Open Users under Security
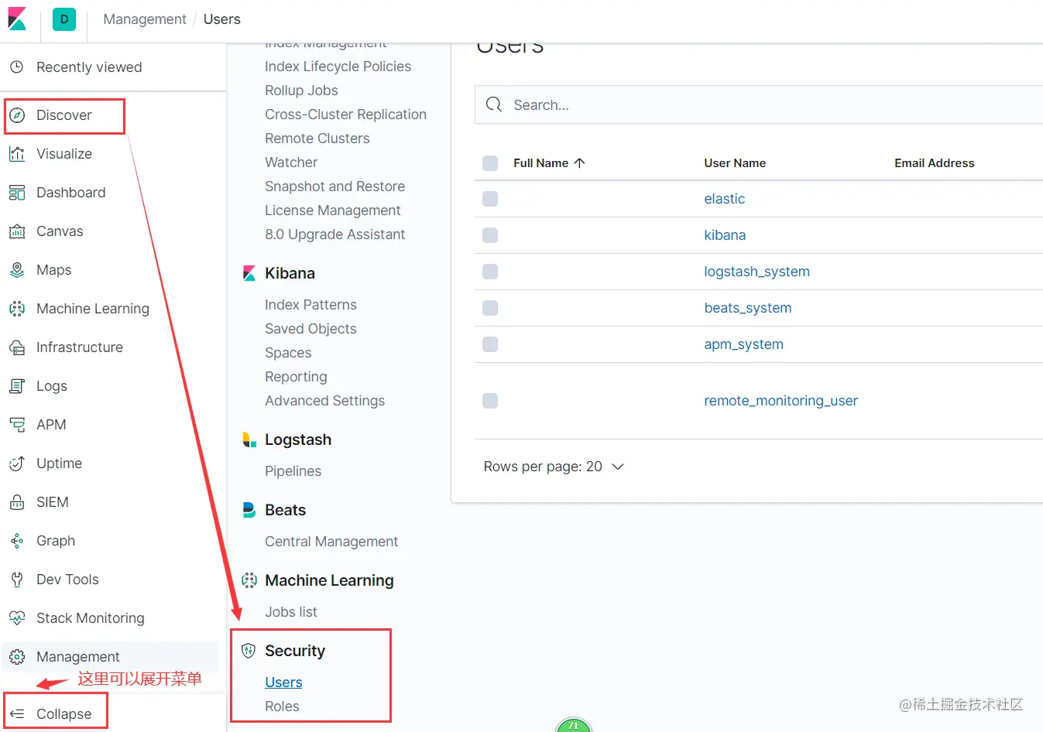Image resolution: width=1043 pixels, height=732 pixels. point(283,682)
